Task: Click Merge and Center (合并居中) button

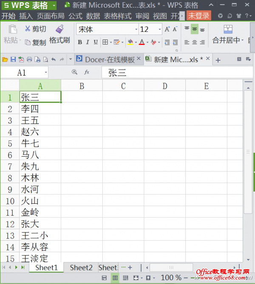Action: tap(228, 34)
